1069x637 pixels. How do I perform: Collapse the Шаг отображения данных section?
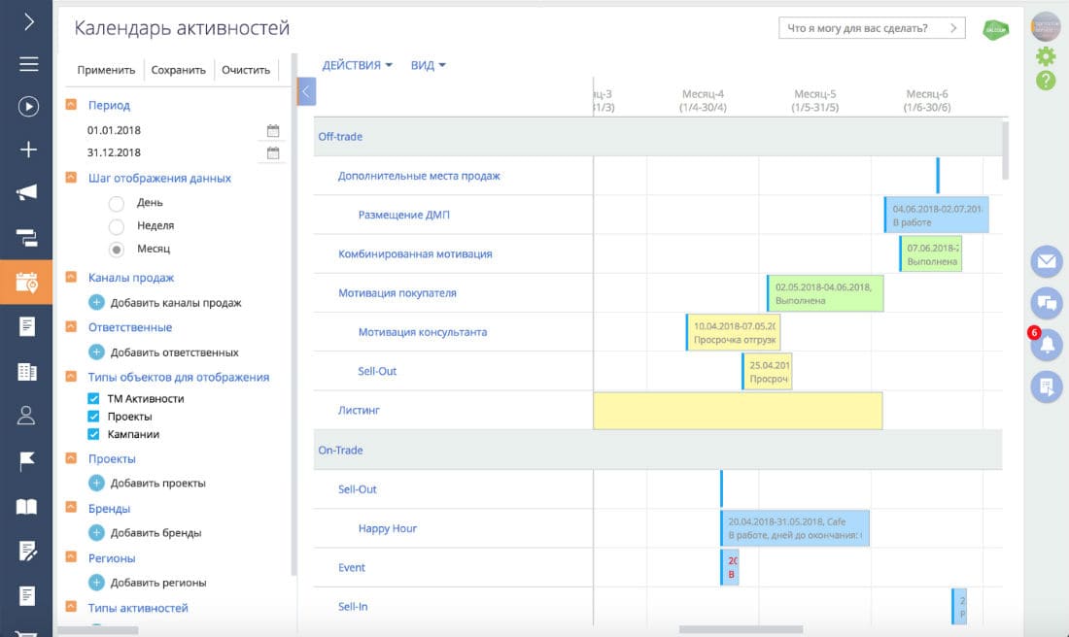pos(71,178)
